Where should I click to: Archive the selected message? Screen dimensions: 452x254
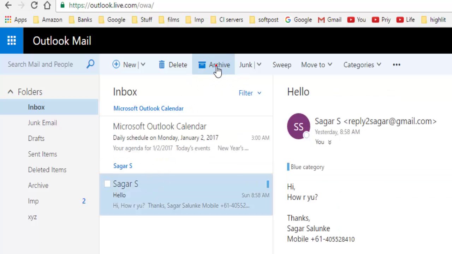click(214, 65)
